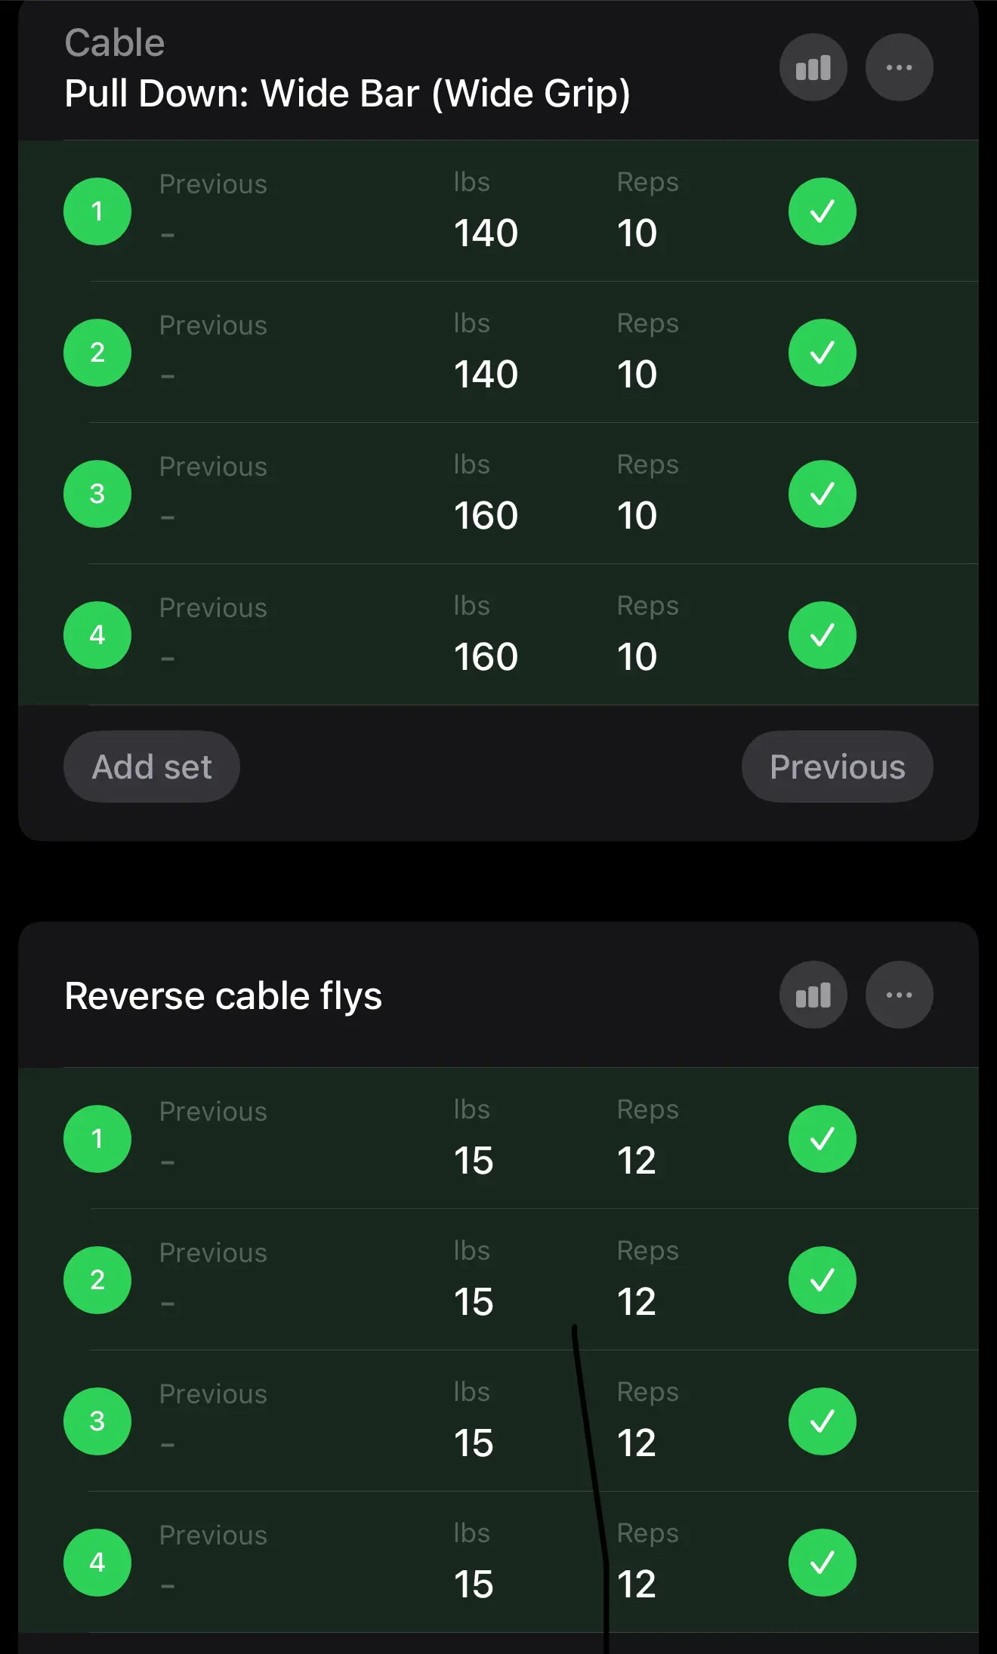Tap set number 3 badge of Reverse cable flys
The width and height of the screenshot is (997, 1654).
(97, 1421)
